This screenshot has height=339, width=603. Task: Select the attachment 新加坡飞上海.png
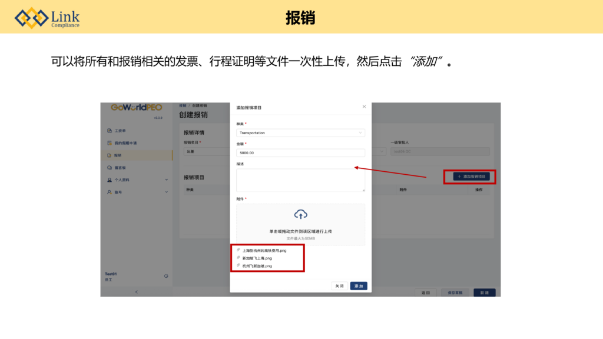point(257,258)
